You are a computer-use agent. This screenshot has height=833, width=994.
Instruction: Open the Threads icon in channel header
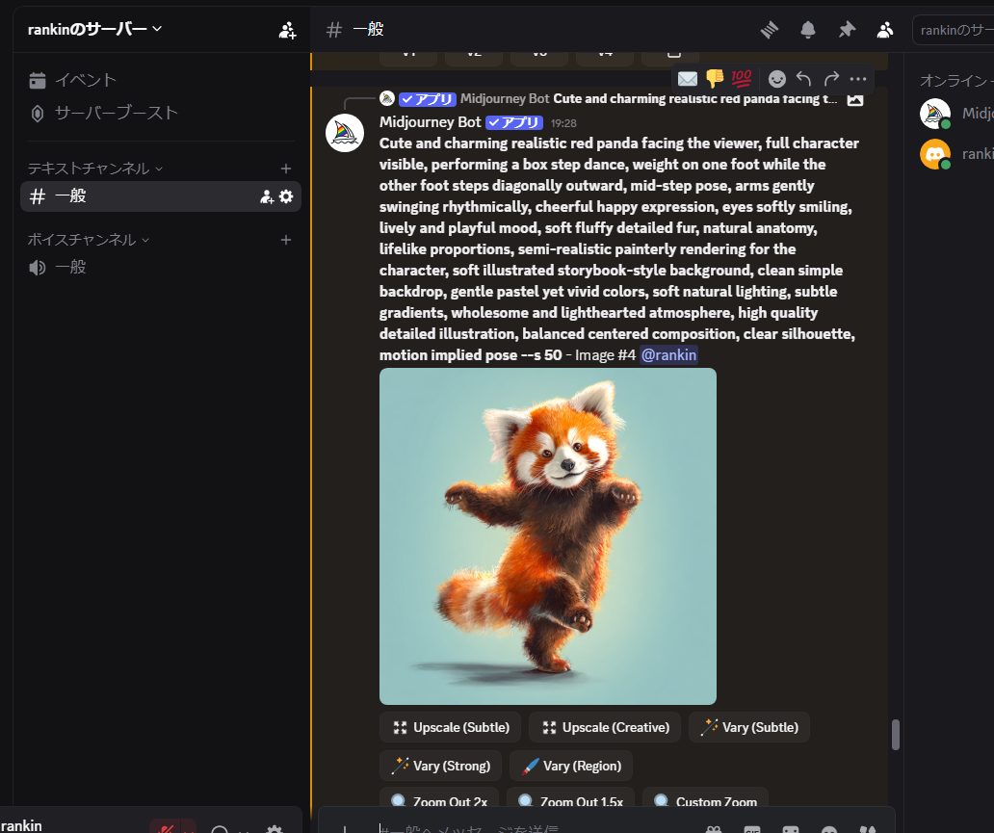769,30
